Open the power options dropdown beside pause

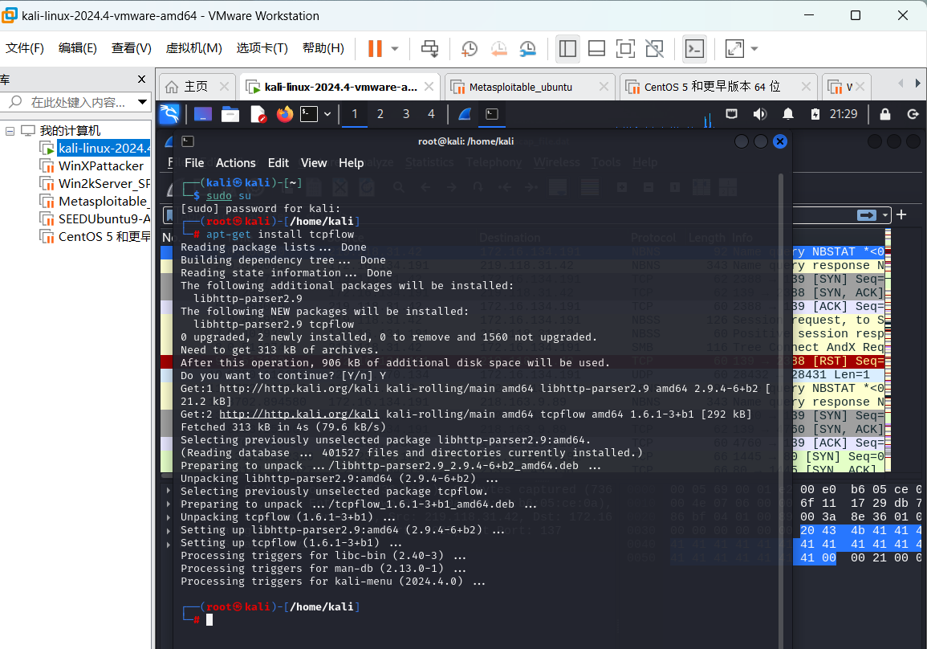pos(395,48)
